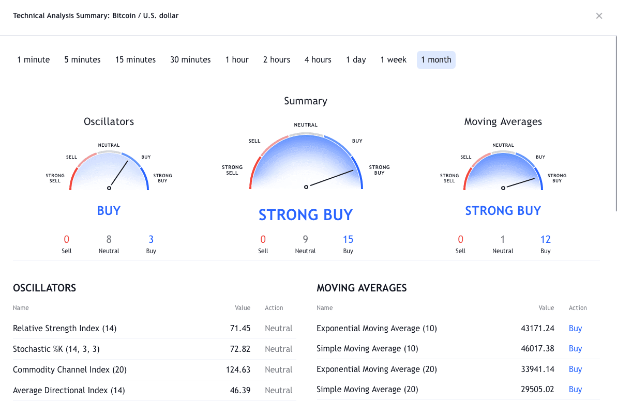Click the Summary gauge dial
This screenshot has width=617, height=402.
point(306,163)
